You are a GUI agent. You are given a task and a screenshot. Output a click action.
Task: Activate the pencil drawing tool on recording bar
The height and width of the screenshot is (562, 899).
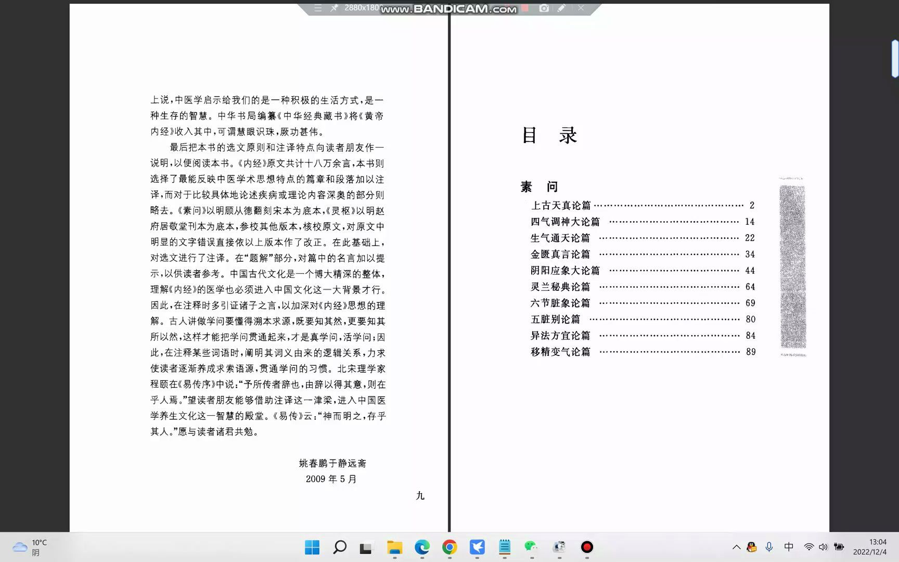coord(561,8)
